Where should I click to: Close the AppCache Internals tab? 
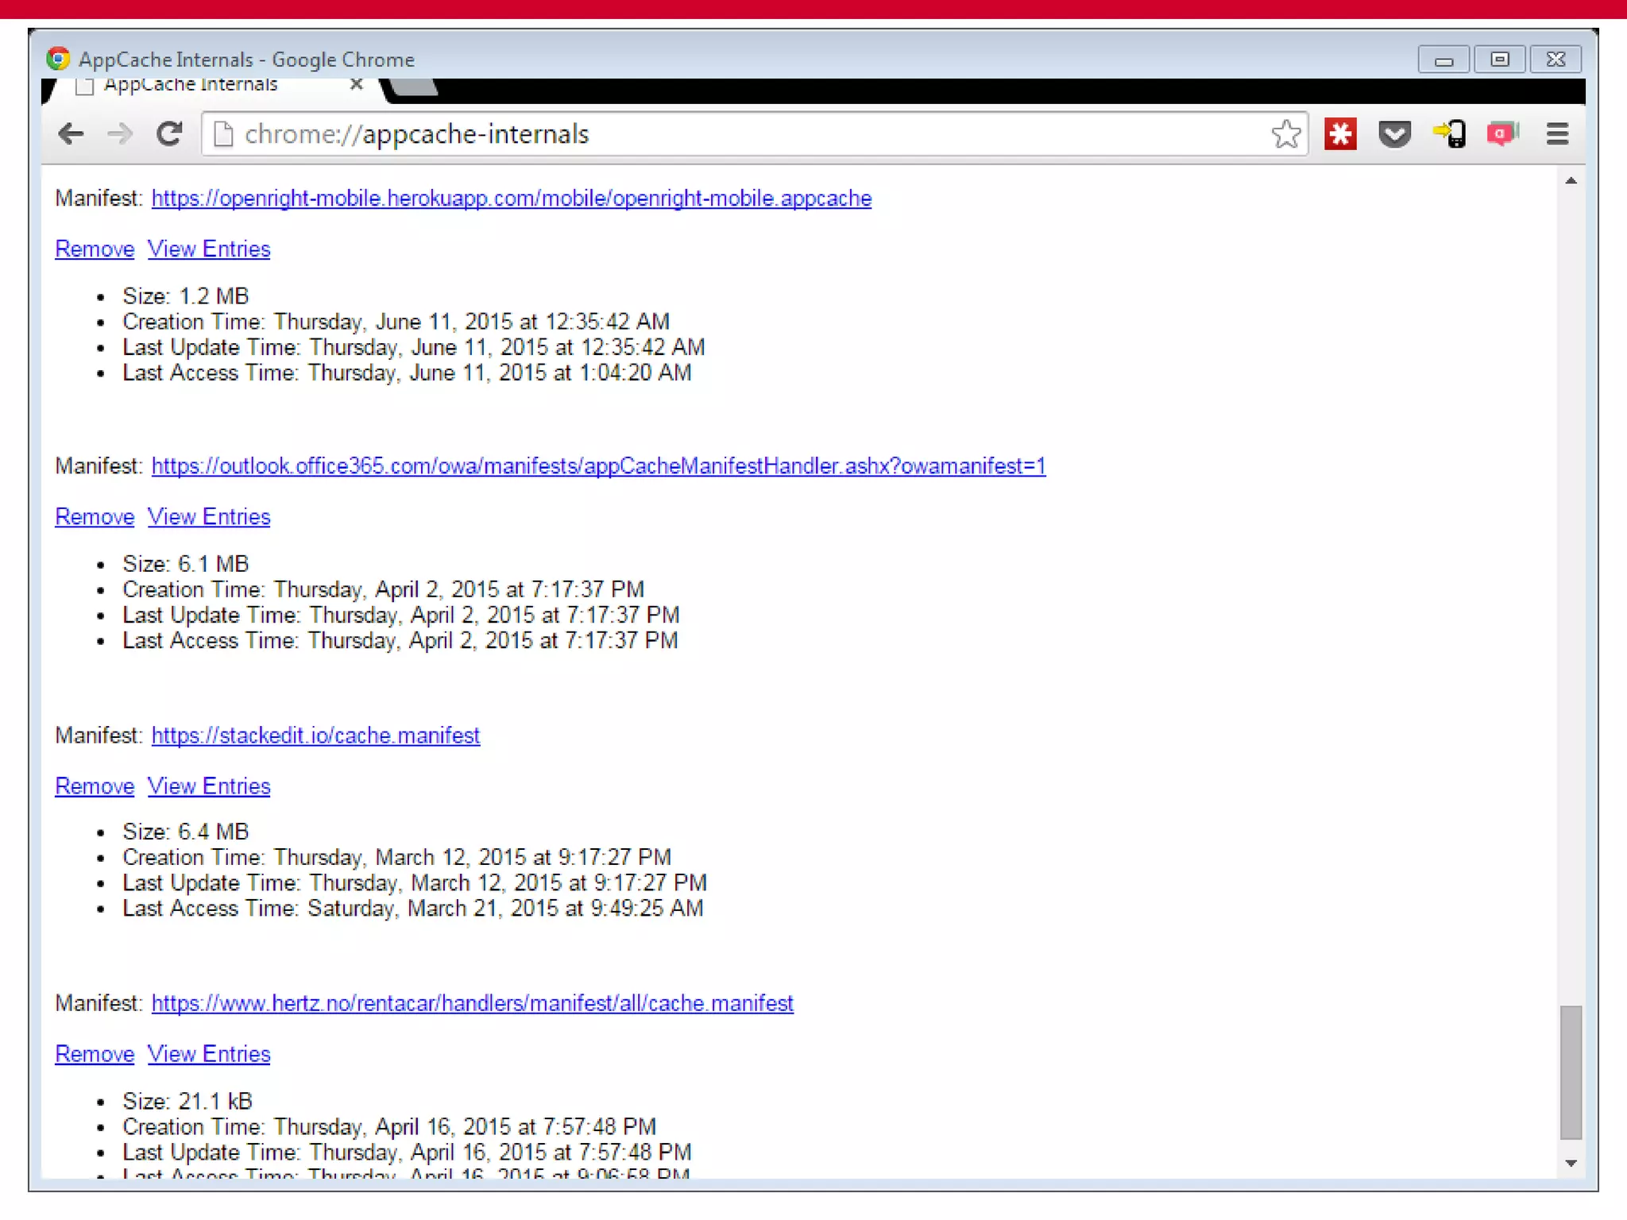coord(357,85)
